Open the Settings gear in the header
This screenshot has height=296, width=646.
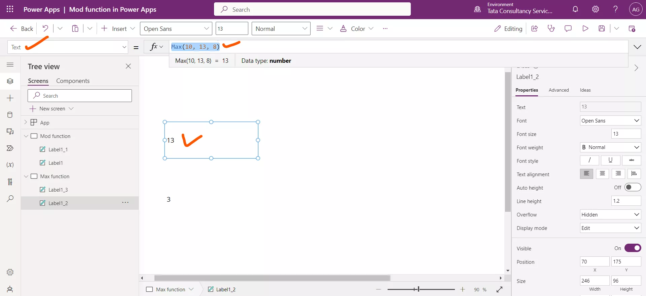click(596, 9)
